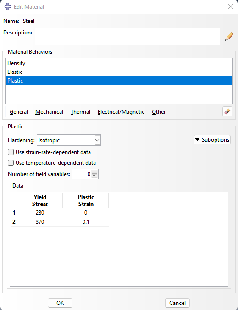Click the Abaqus logo in title bar
238x310 pixels.
[x=8, y=6]
